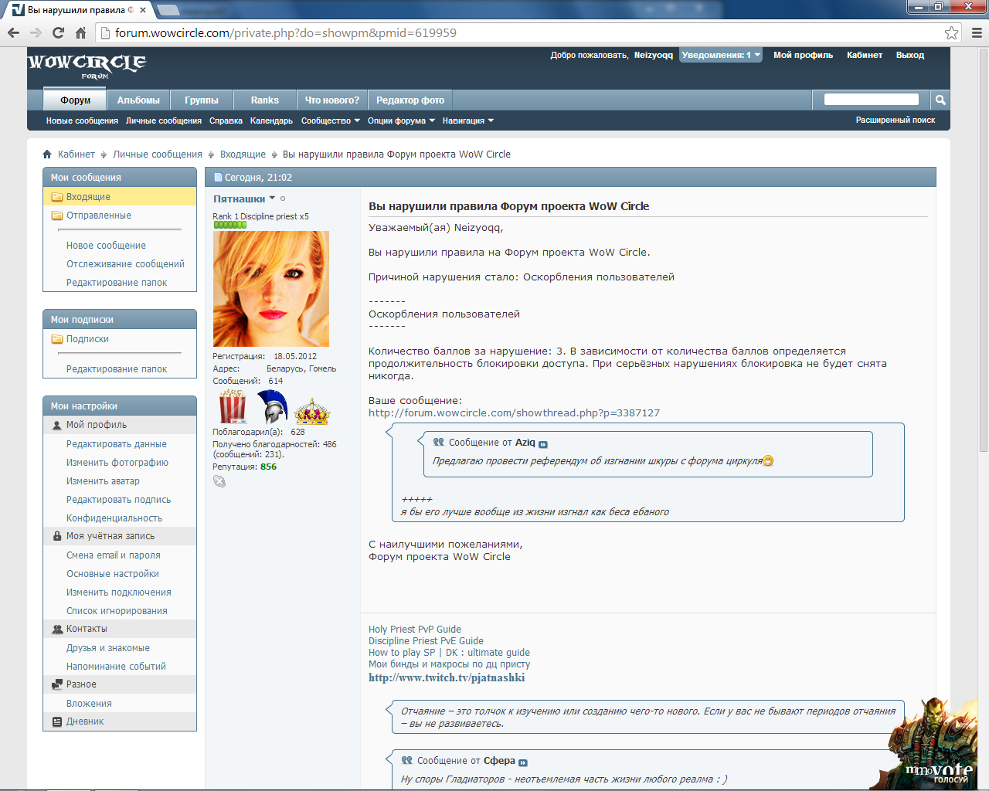989x791 pixels.
Task: Click the Разное section icon
Action: pos(57,684)
